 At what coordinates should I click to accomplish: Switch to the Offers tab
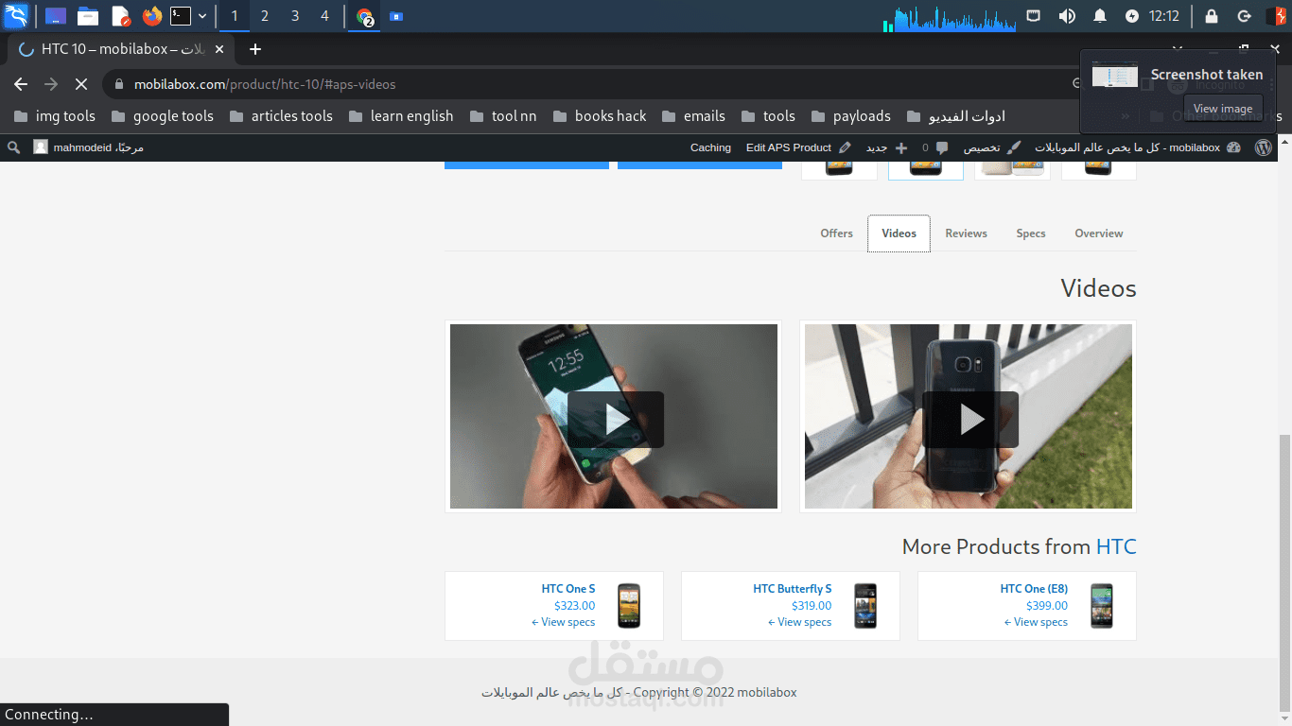pyautogui.click(x=836, y=233)
